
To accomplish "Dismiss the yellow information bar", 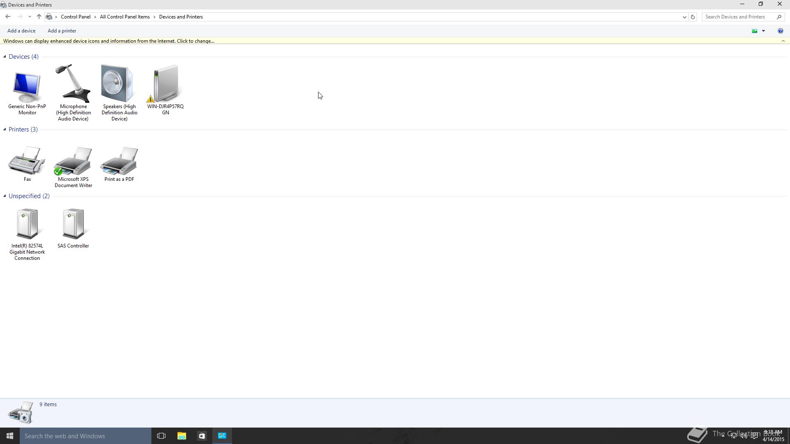I will pos(783,41).
